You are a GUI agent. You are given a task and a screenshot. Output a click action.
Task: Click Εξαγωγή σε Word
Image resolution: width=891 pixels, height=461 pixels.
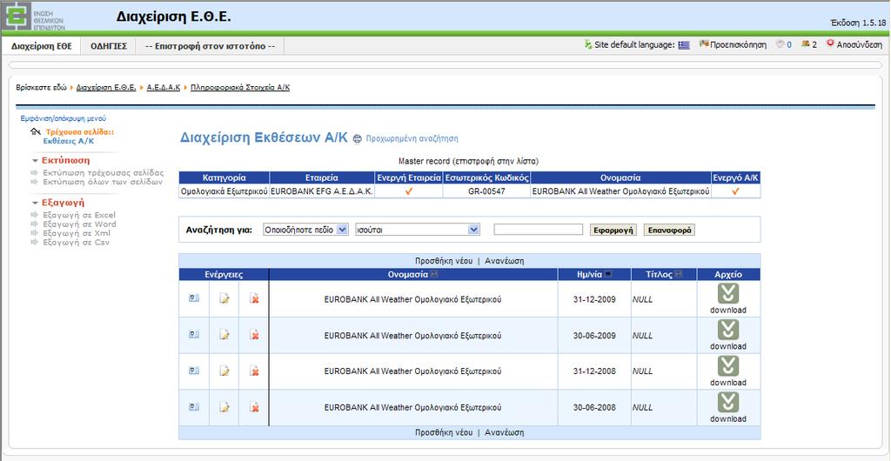click(79, 224)
